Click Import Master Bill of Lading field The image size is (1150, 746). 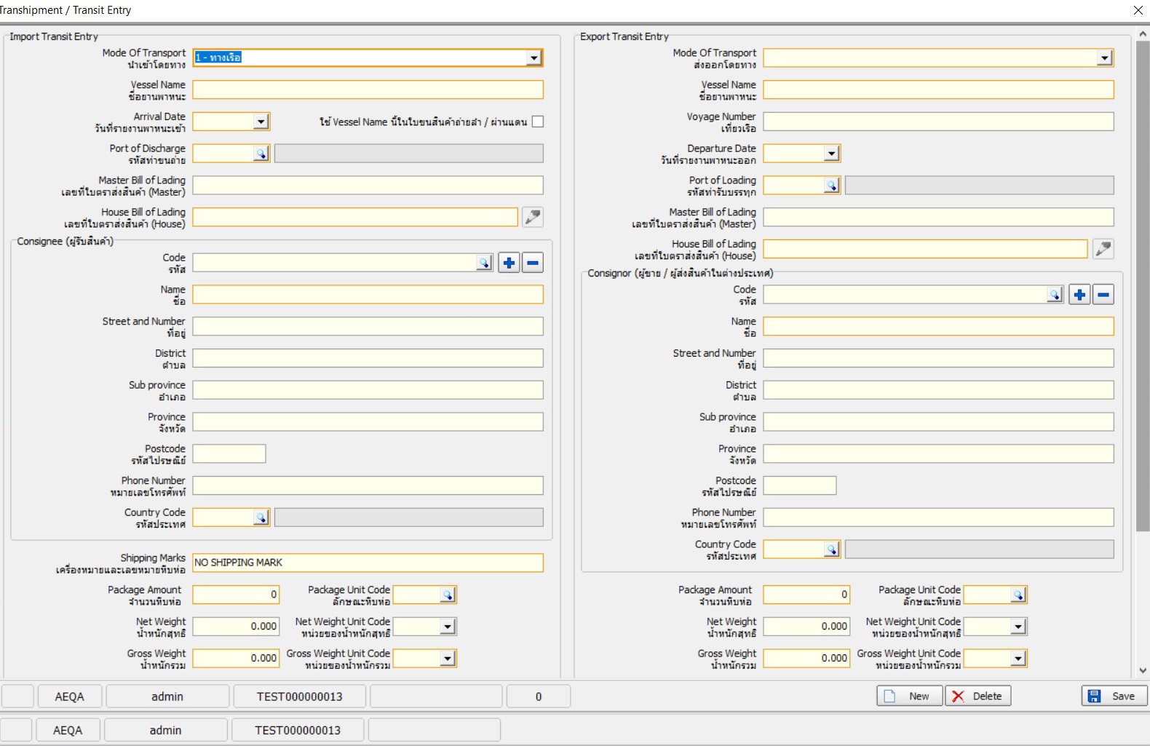pos(368,185)
